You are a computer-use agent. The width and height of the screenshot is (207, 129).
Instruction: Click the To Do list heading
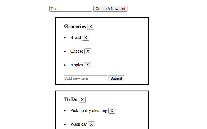71,99
